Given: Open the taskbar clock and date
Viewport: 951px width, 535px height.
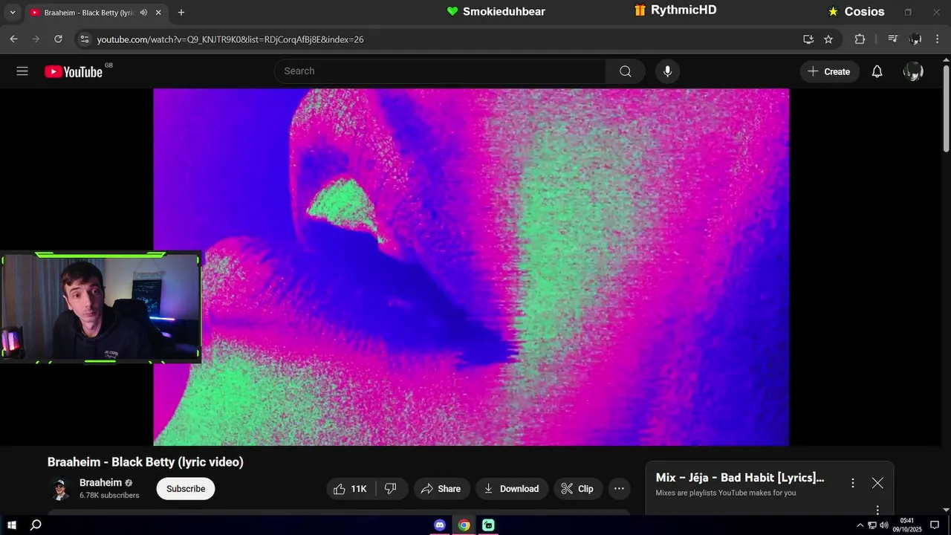Looking at the screenshot, I should coord(907,525).
